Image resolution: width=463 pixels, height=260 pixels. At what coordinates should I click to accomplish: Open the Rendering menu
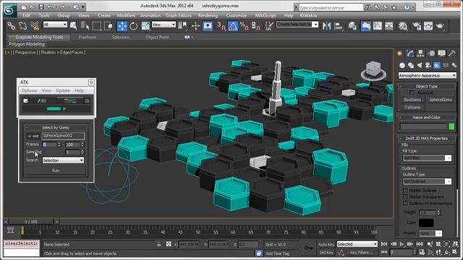click(208, 15)
